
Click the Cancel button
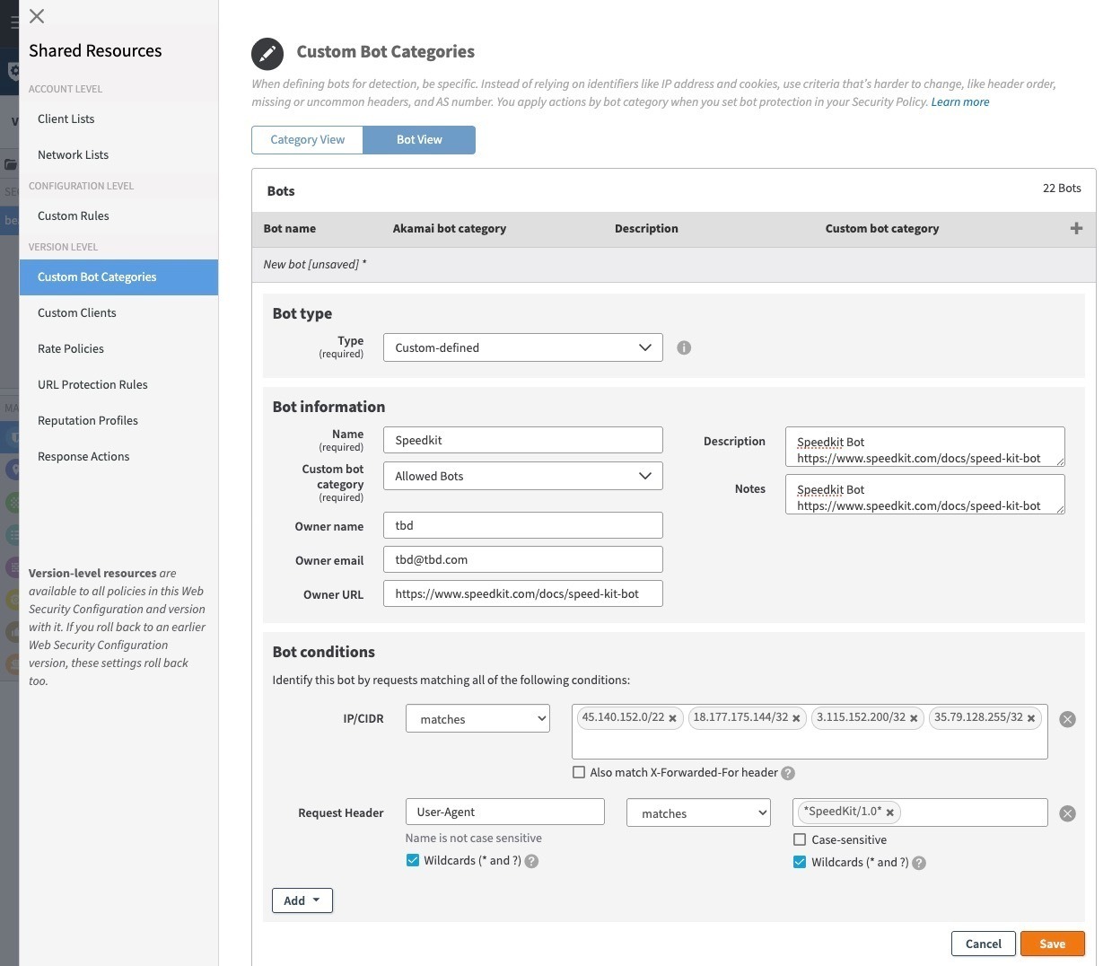pyautogui.click(x=984, y=944)
